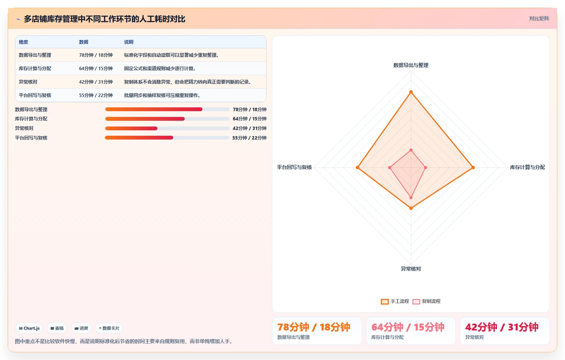Click the Chart.js chip
This screenshot has height=360, width=565.
(29, 328)
